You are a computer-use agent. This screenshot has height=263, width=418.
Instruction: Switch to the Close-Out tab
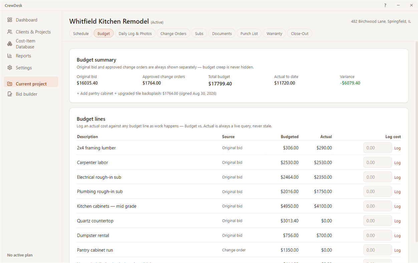[x=300, y=33]
